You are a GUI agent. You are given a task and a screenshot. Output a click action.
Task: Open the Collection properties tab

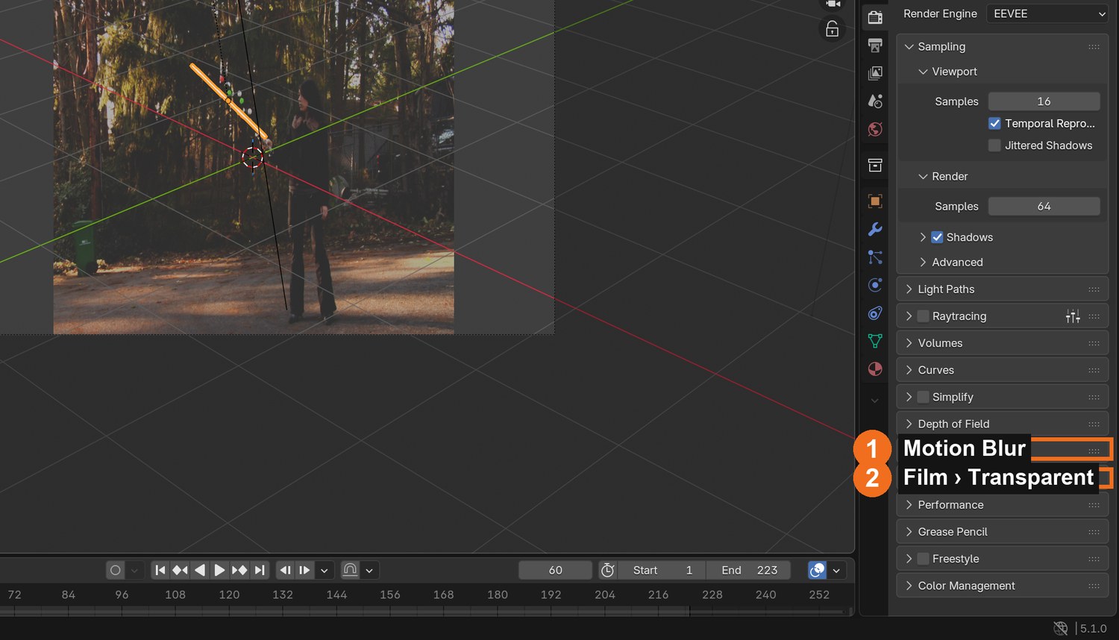[x=875, y=165]
